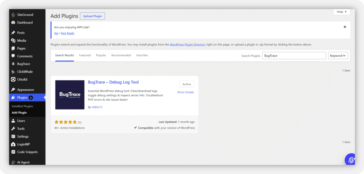Screen dimensions: 364x174
Task: Click the Upload Plugin button
Action: tap(92, 16)
